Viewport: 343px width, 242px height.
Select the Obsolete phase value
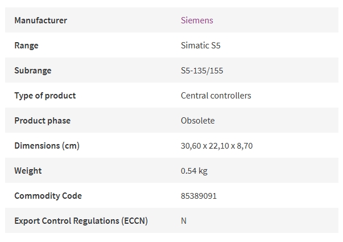198,121
